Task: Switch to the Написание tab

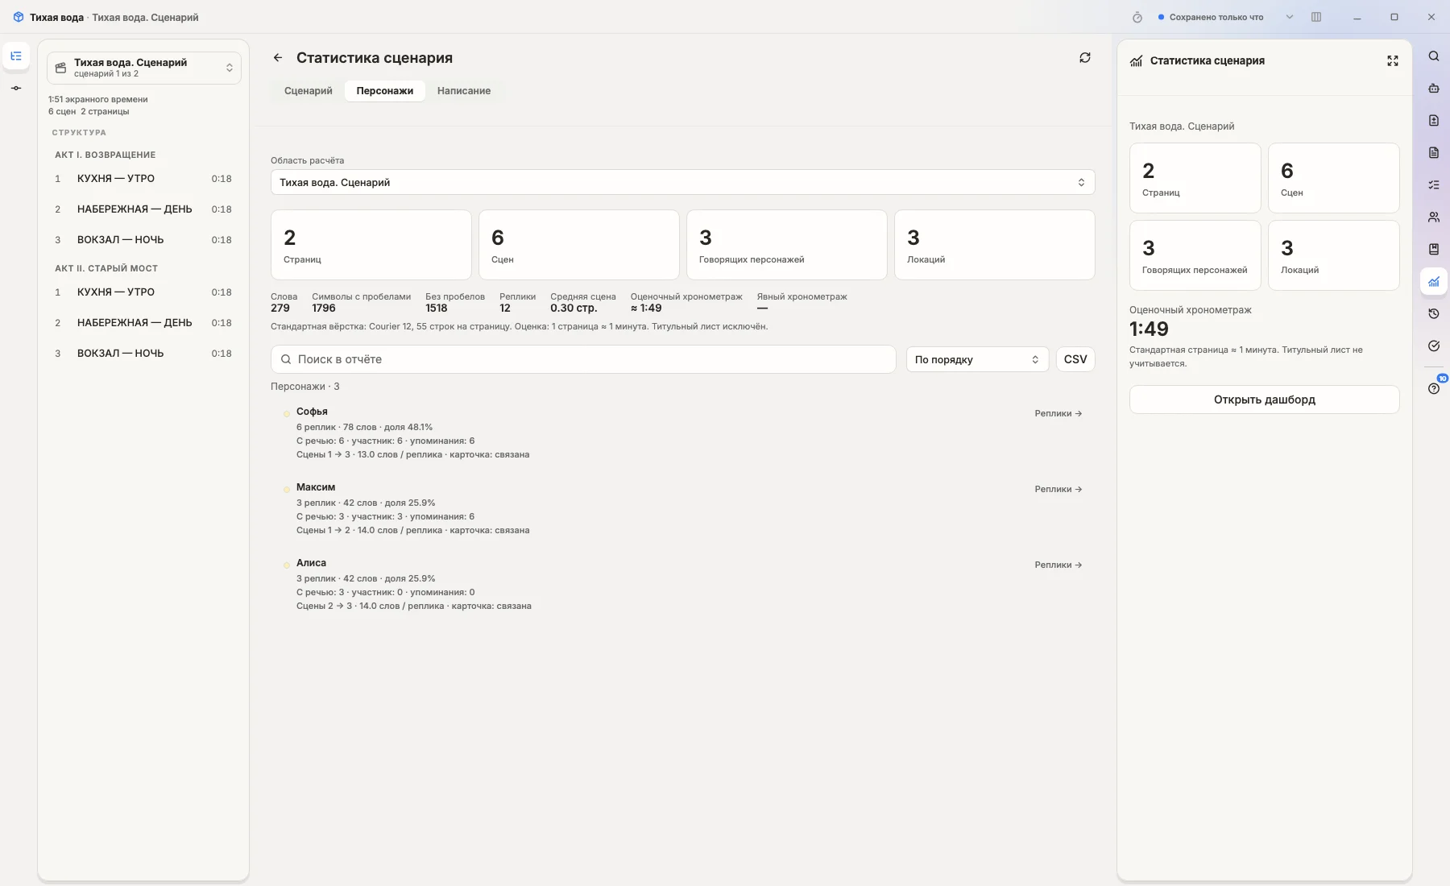Action: tap(464, 91)
